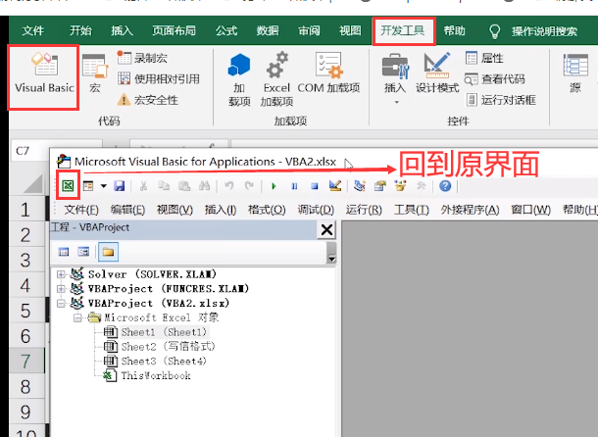Open control Properties (属性)

(x=484, y=58)
